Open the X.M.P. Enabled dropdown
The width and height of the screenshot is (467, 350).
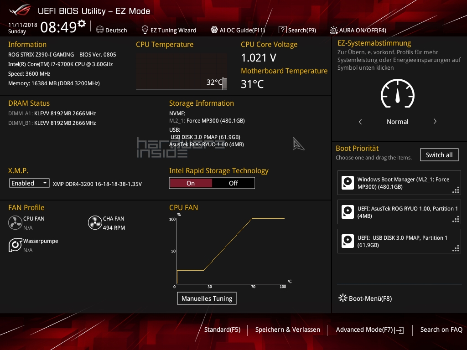point(29,183)
